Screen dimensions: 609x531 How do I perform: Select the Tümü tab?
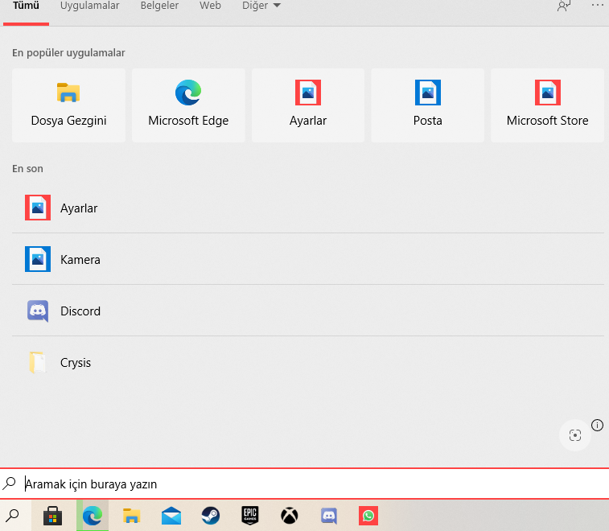click(26, 6)
